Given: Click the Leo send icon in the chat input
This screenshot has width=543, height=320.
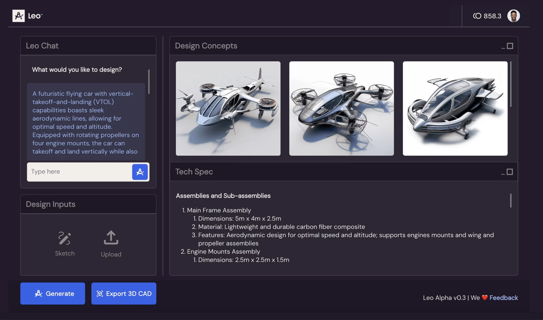Looking at the screenshot, I should 140,172.
